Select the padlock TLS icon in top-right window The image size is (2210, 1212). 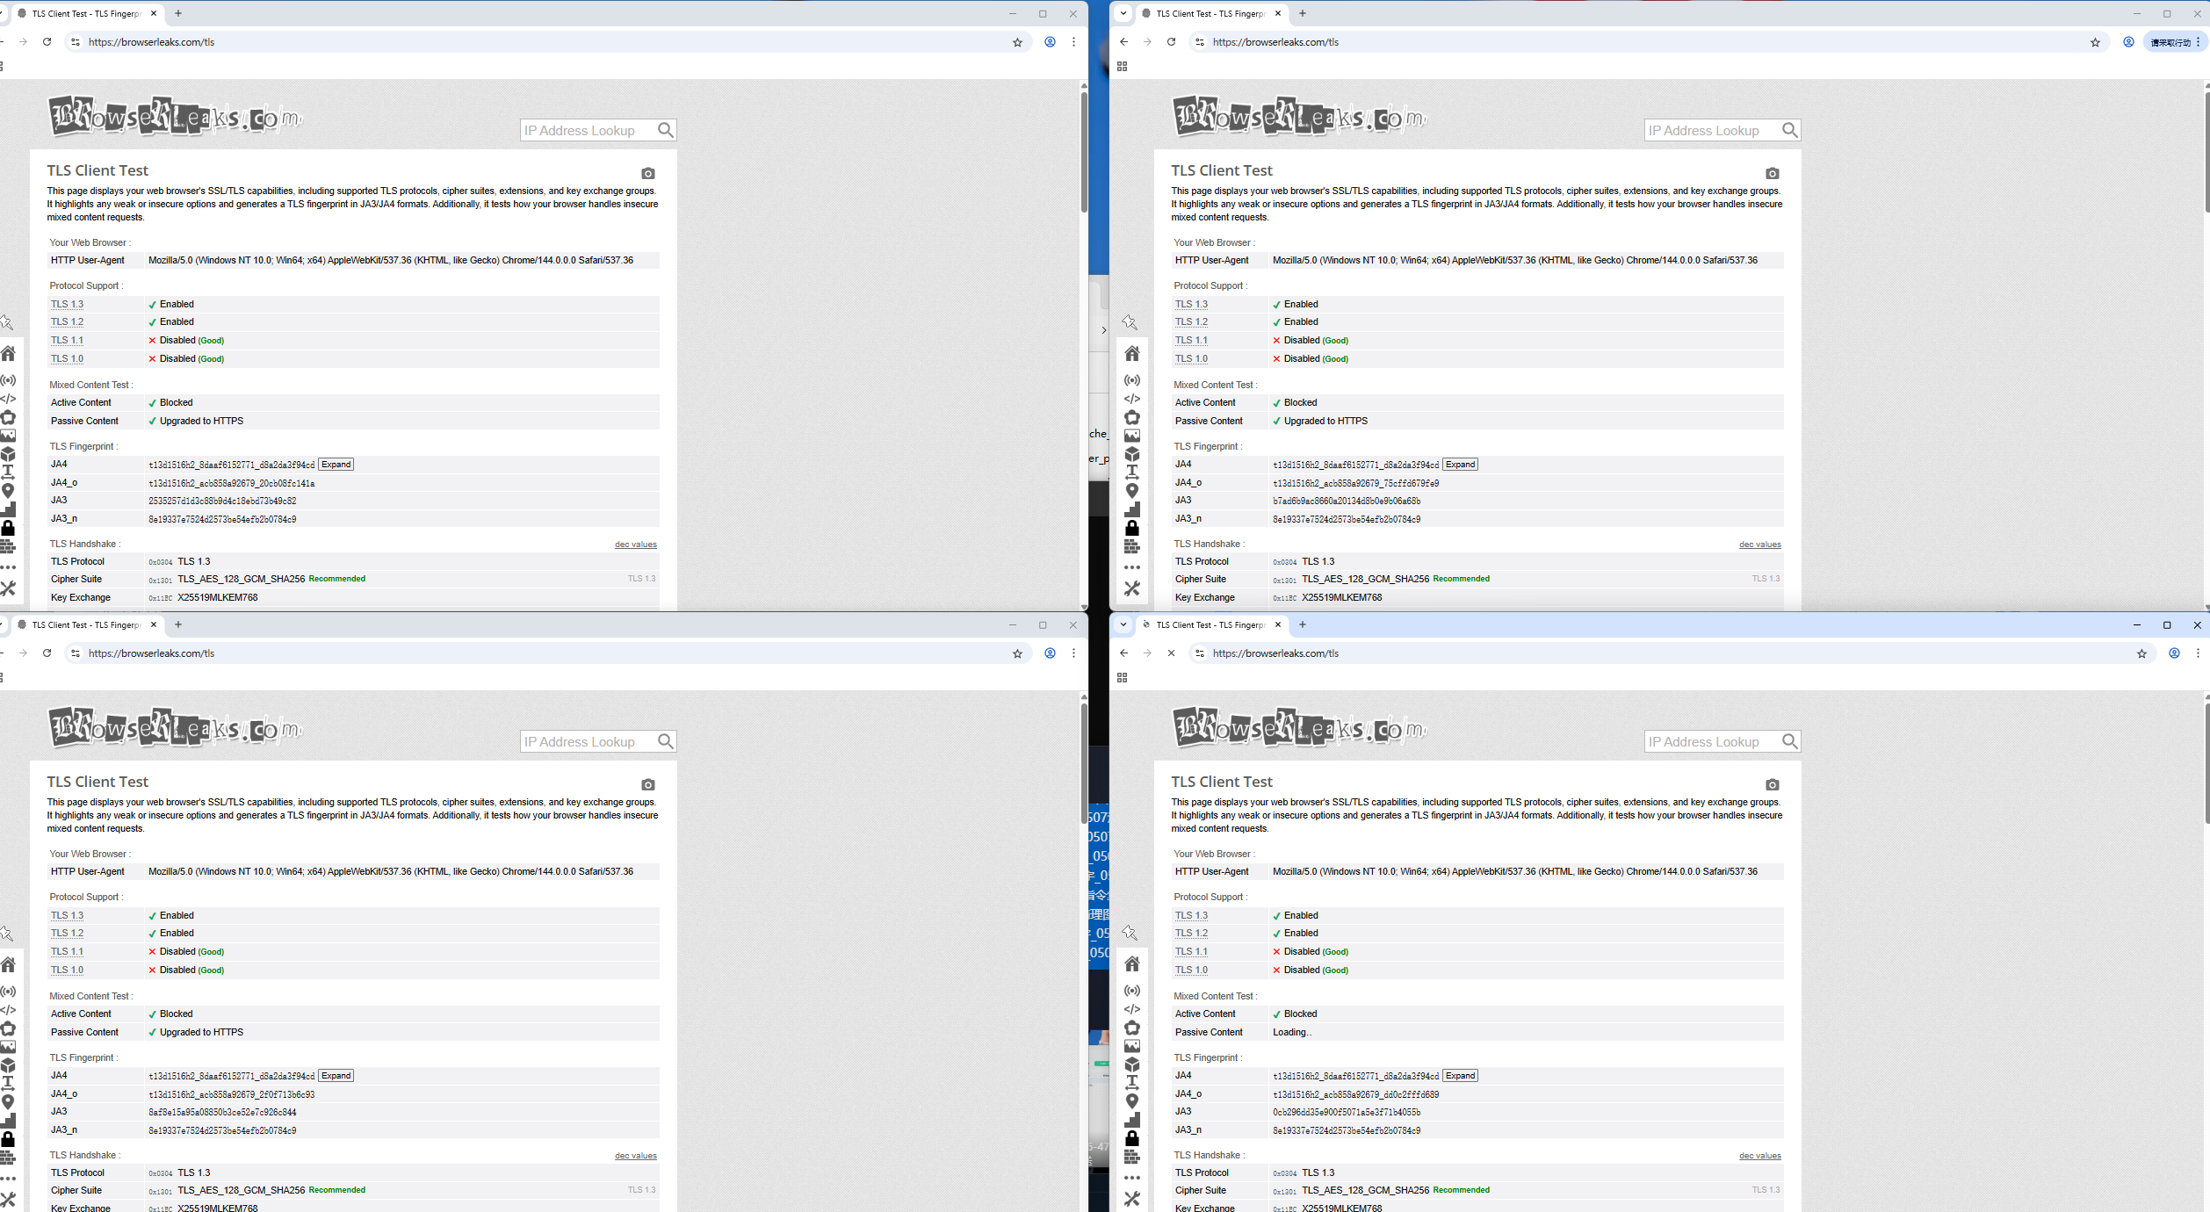coord(1132,528)
